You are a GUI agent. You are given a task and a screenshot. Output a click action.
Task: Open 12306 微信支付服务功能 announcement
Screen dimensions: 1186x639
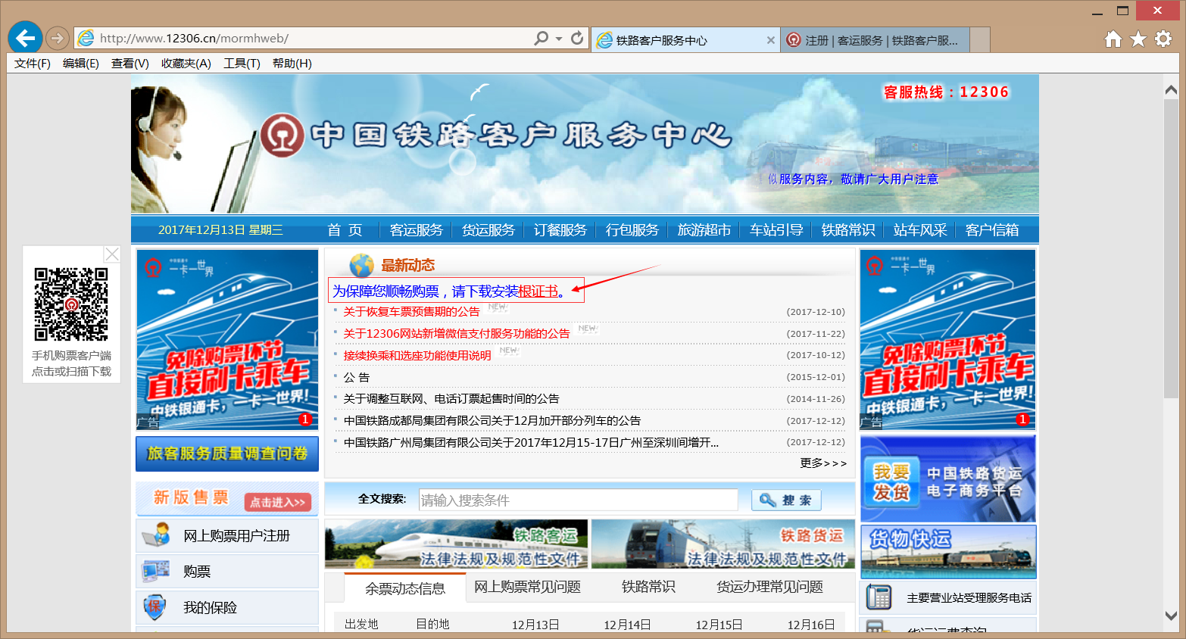457,334
